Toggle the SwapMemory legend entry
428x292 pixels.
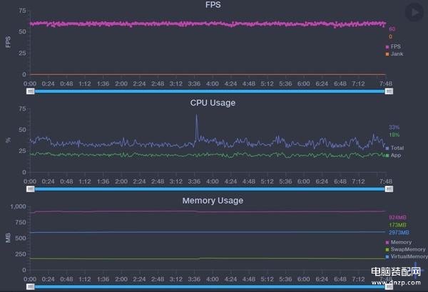[405, 249]
